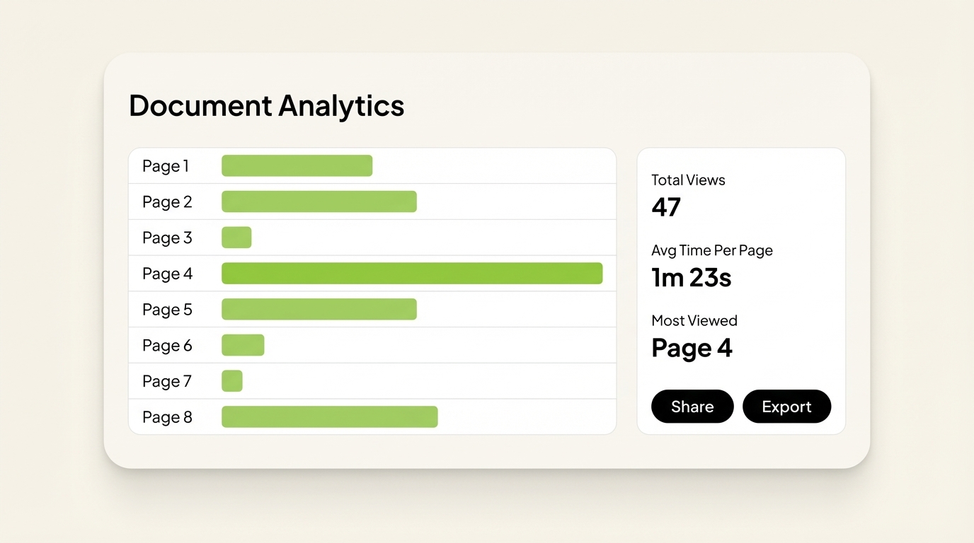Screen dimensions: 974x543
Task: Select the Avg Time Per Page value
Action: point(692,277)
